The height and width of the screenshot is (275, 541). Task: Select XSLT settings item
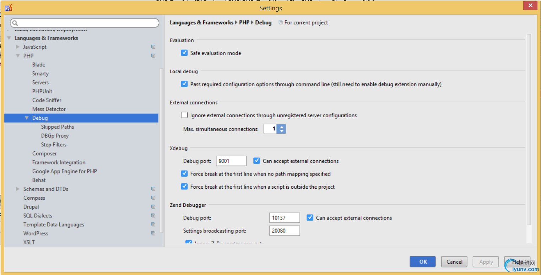click(x=29, y=242)
